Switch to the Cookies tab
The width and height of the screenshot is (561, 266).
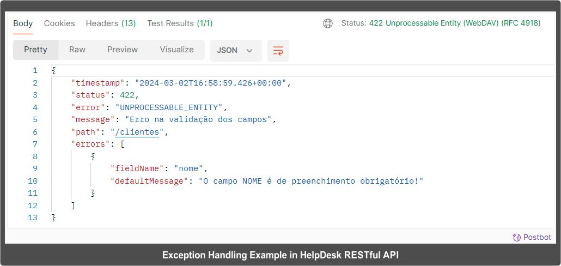pyautogui.click(x=59, y=23)
